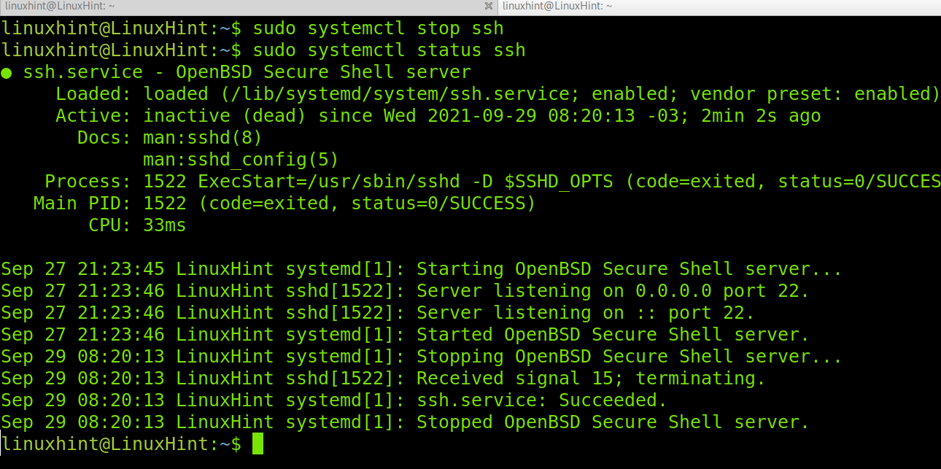941x469 pixels.
Task: Click log line 'ssh.service: Succeeded.'
Action: pyautogui.click(x=334, y=400)
